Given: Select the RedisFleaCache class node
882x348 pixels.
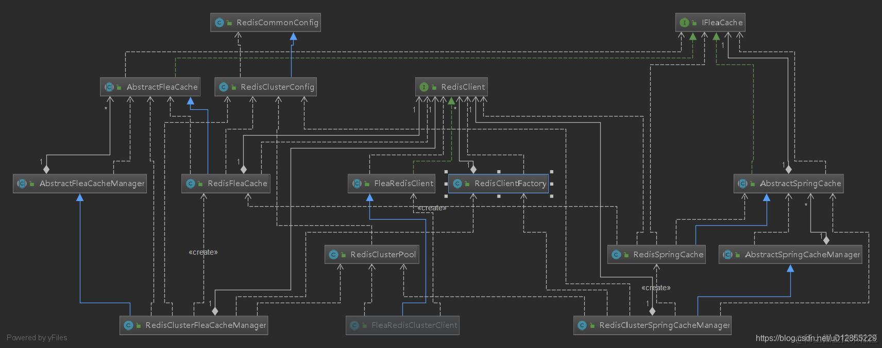Looking at the screenshot, I should coord(226,184).
